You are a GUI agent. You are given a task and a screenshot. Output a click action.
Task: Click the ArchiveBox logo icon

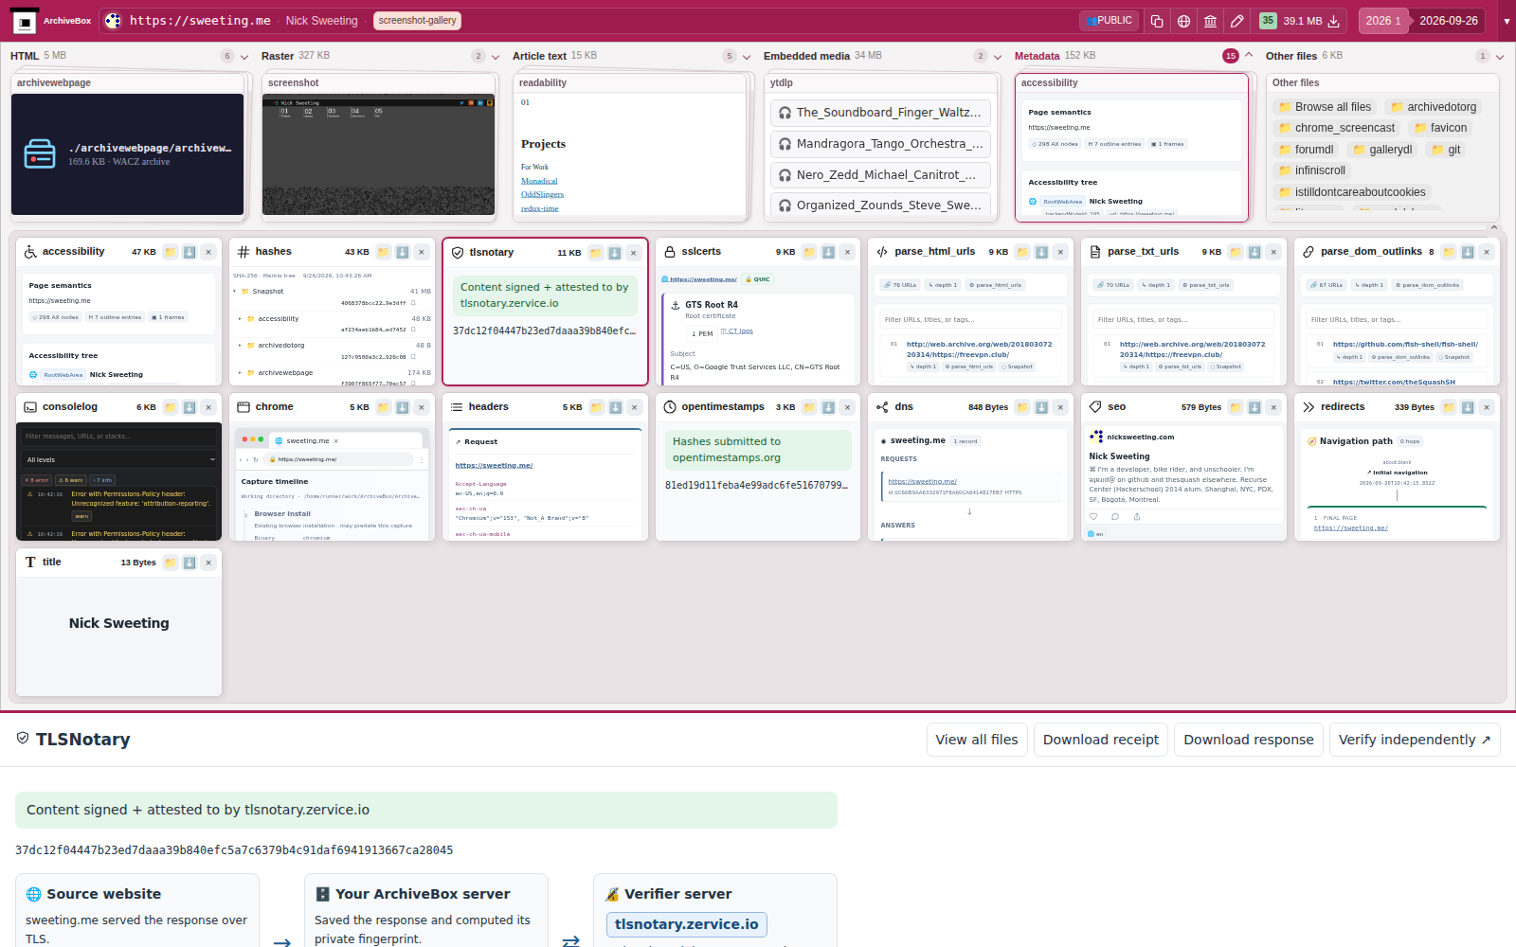tap(25, 21)
